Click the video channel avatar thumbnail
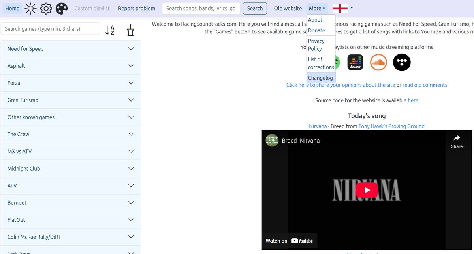Image resolution: width=474 pixels, height=254 pixels. (x=272, y=141)
